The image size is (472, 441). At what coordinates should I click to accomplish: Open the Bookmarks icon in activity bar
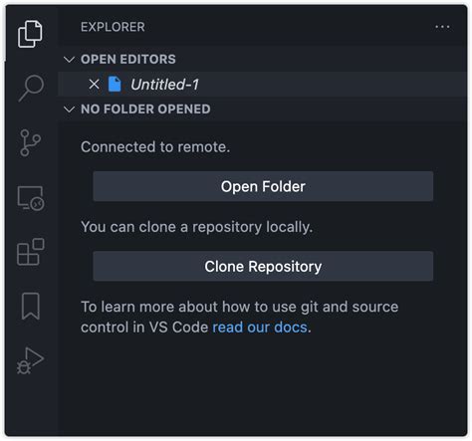pos(31,306)
